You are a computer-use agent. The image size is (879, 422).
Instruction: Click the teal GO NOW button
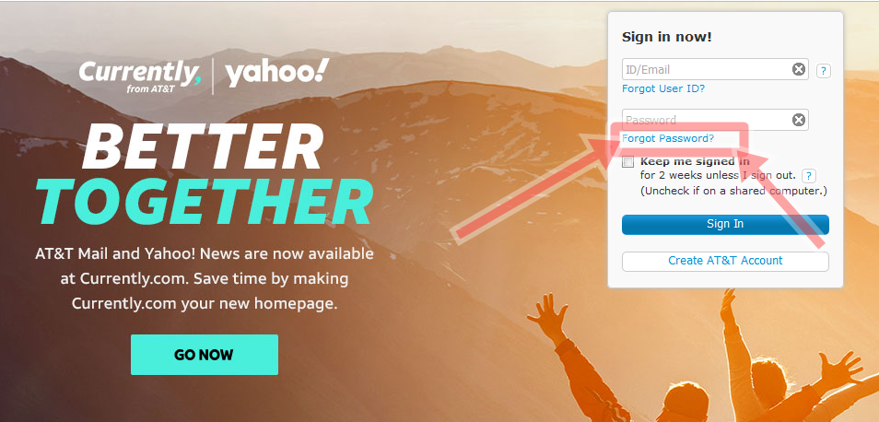click(x=204, y=355)
